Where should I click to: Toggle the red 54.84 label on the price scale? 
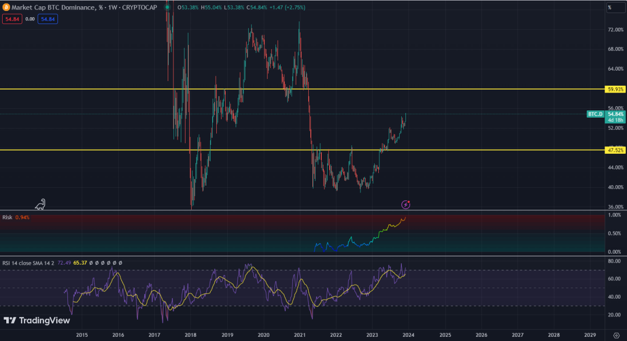12,18
